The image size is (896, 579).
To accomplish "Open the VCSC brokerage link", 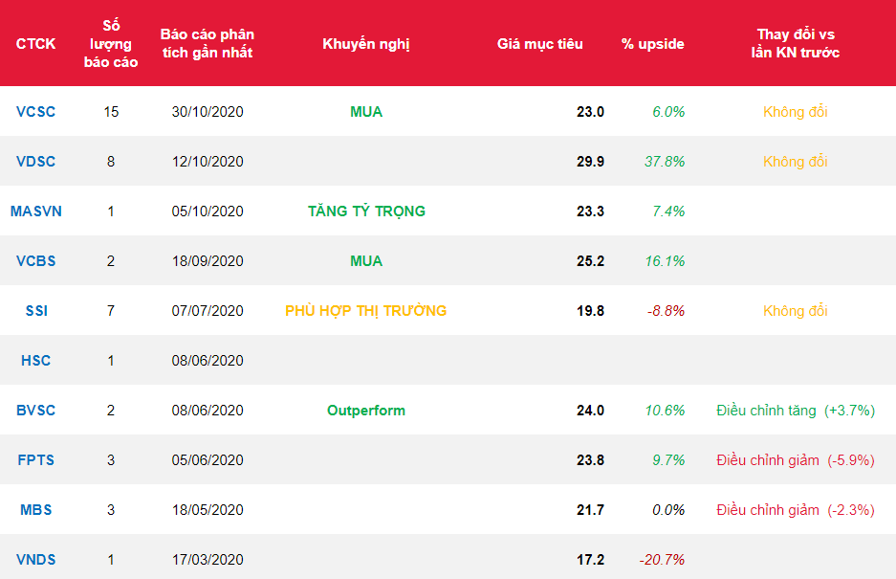I will (36, 112).
